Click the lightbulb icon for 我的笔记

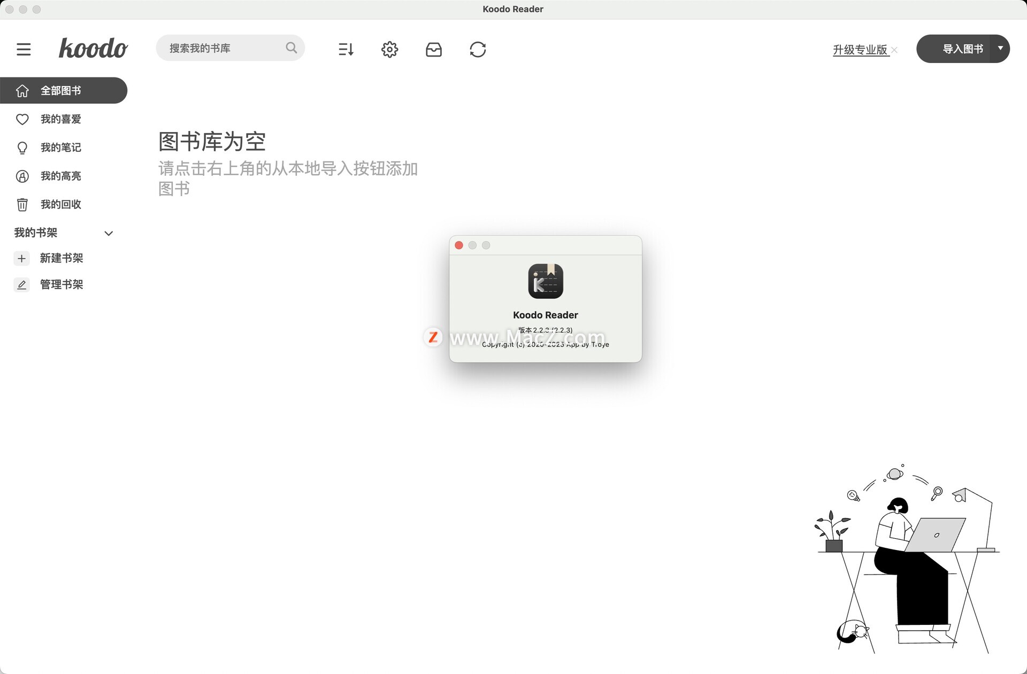[x=22, y=148]
